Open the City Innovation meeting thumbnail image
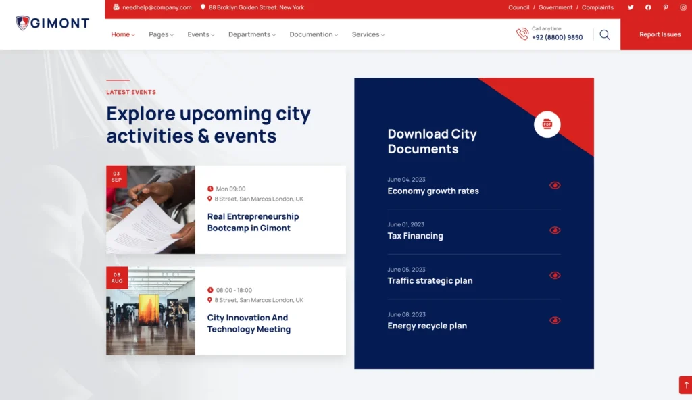This screenshot has width=692, height=400. click(151, 311)
